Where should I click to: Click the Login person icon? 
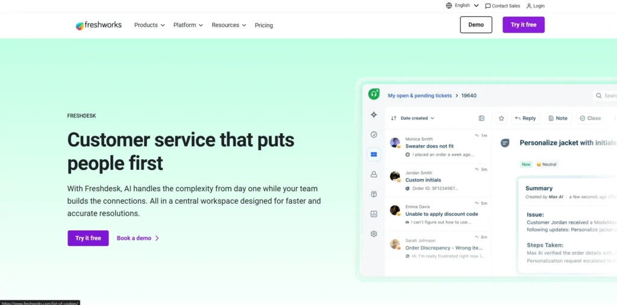[529, 6]
